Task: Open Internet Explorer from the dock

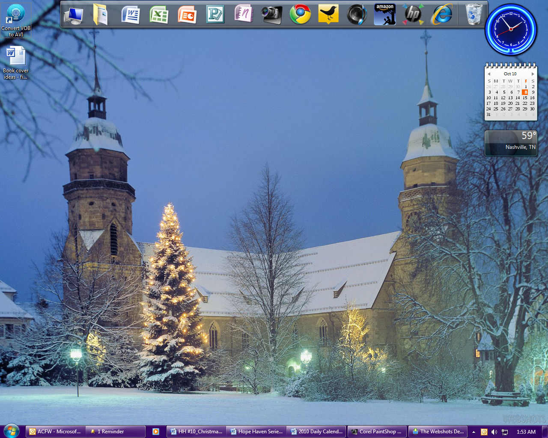Action: click(x=441, y=15)
